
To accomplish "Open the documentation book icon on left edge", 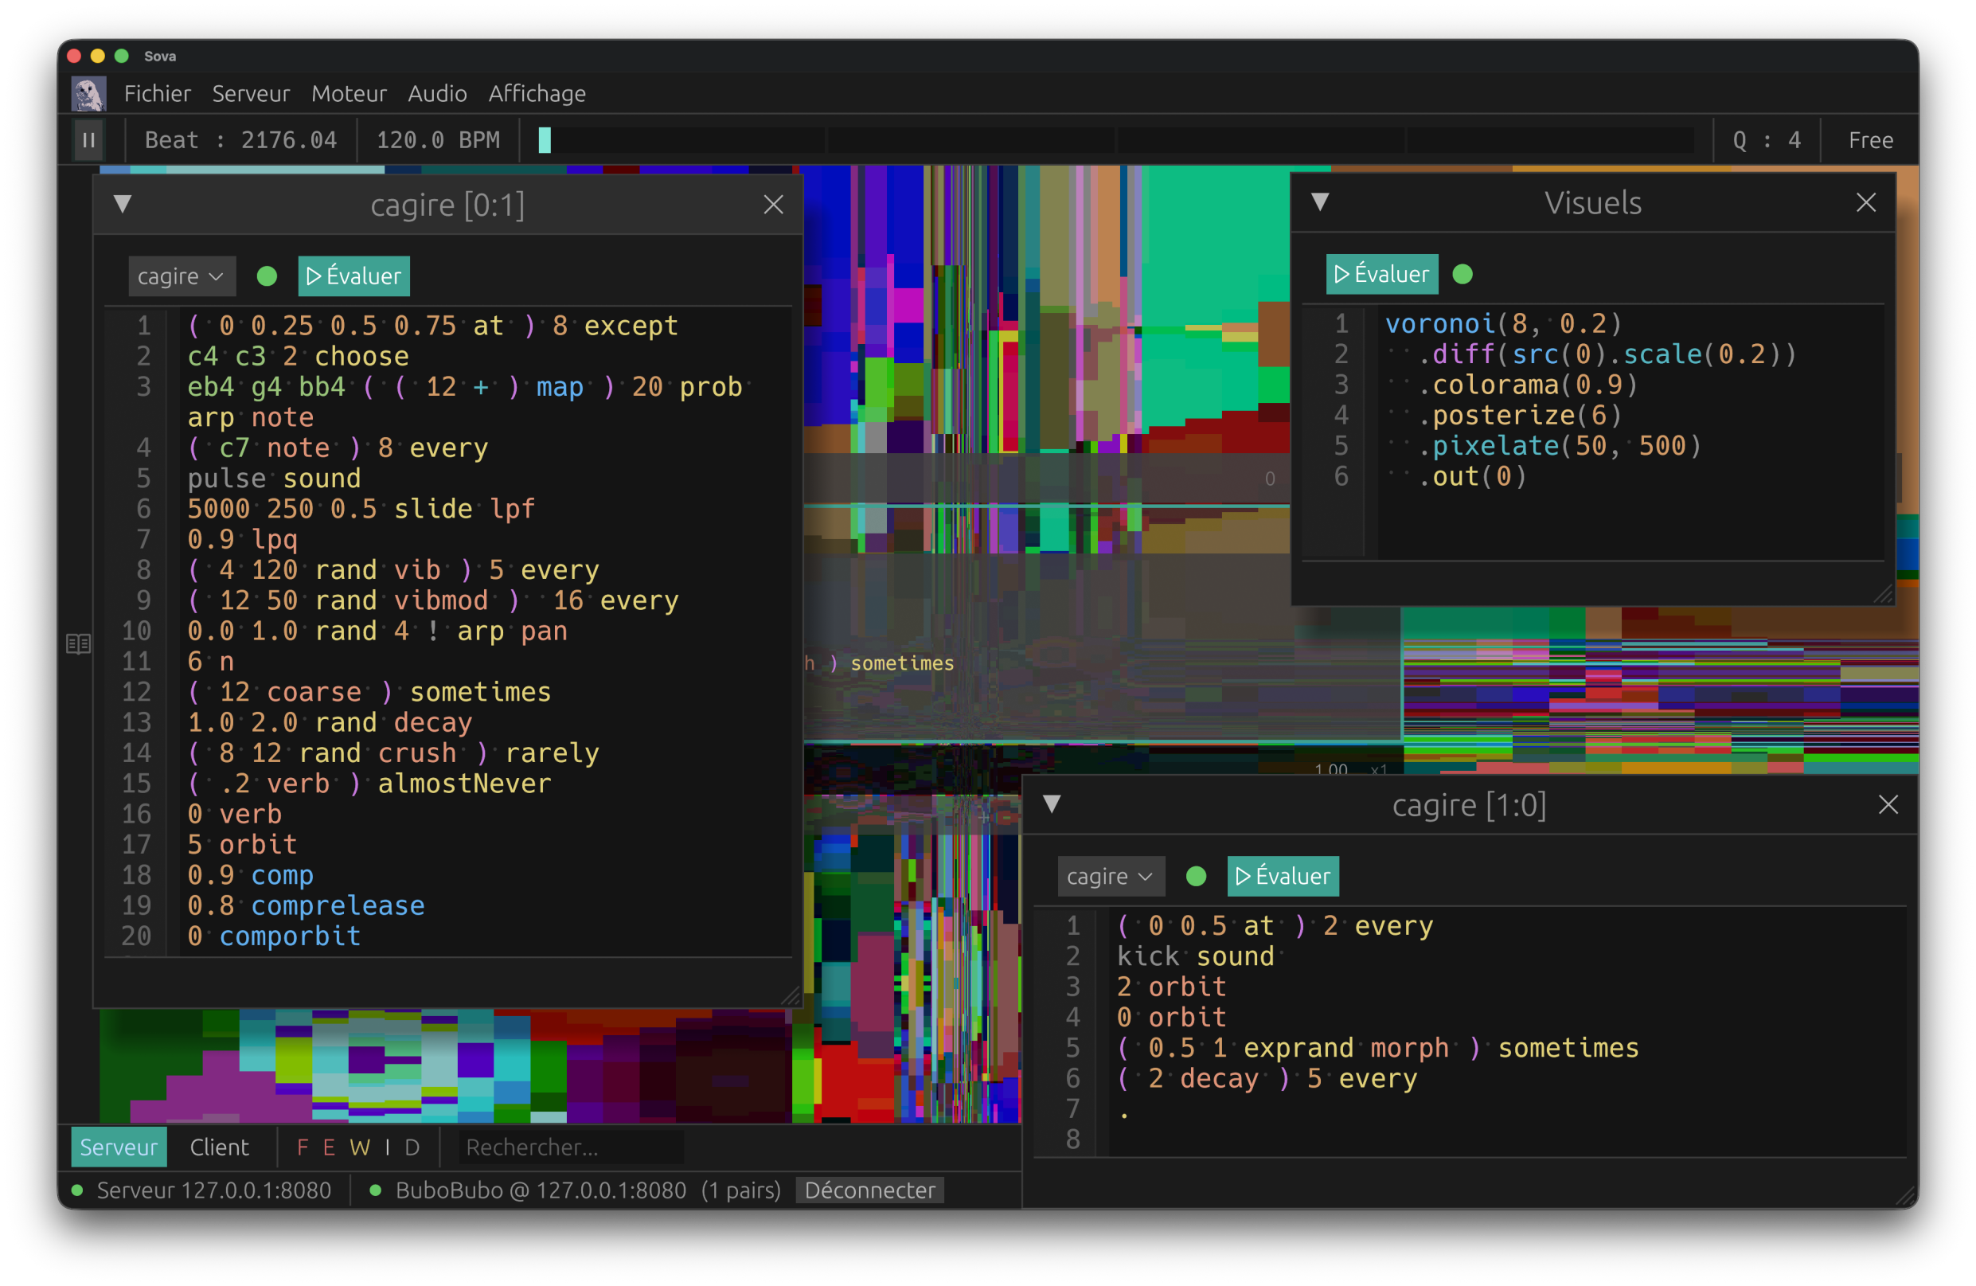I will [78, 643].
